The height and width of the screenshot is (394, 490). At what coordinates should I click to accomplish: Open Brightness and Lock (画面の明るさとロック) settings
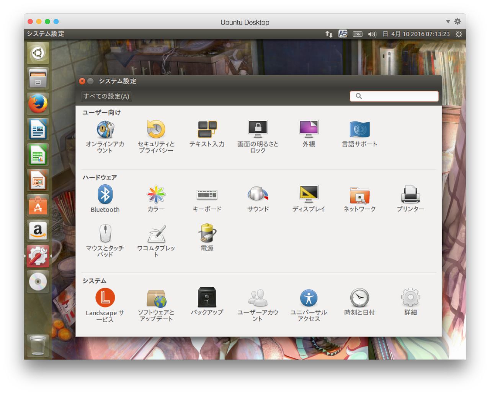[258, 137]
